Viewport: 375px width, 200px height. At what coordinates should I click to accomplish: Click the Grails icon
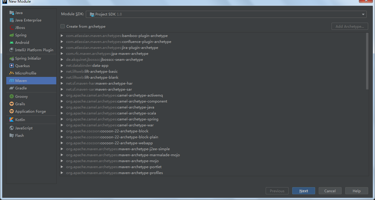12,104
